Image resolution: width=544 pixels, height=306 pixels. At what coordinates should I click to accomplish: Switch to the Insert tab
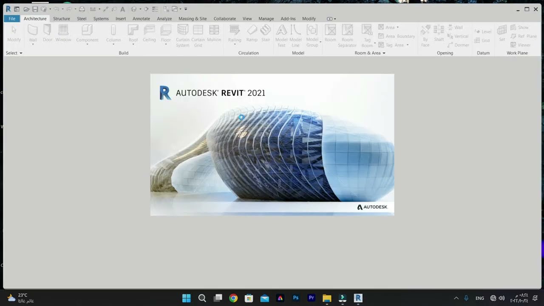[121, 19]
